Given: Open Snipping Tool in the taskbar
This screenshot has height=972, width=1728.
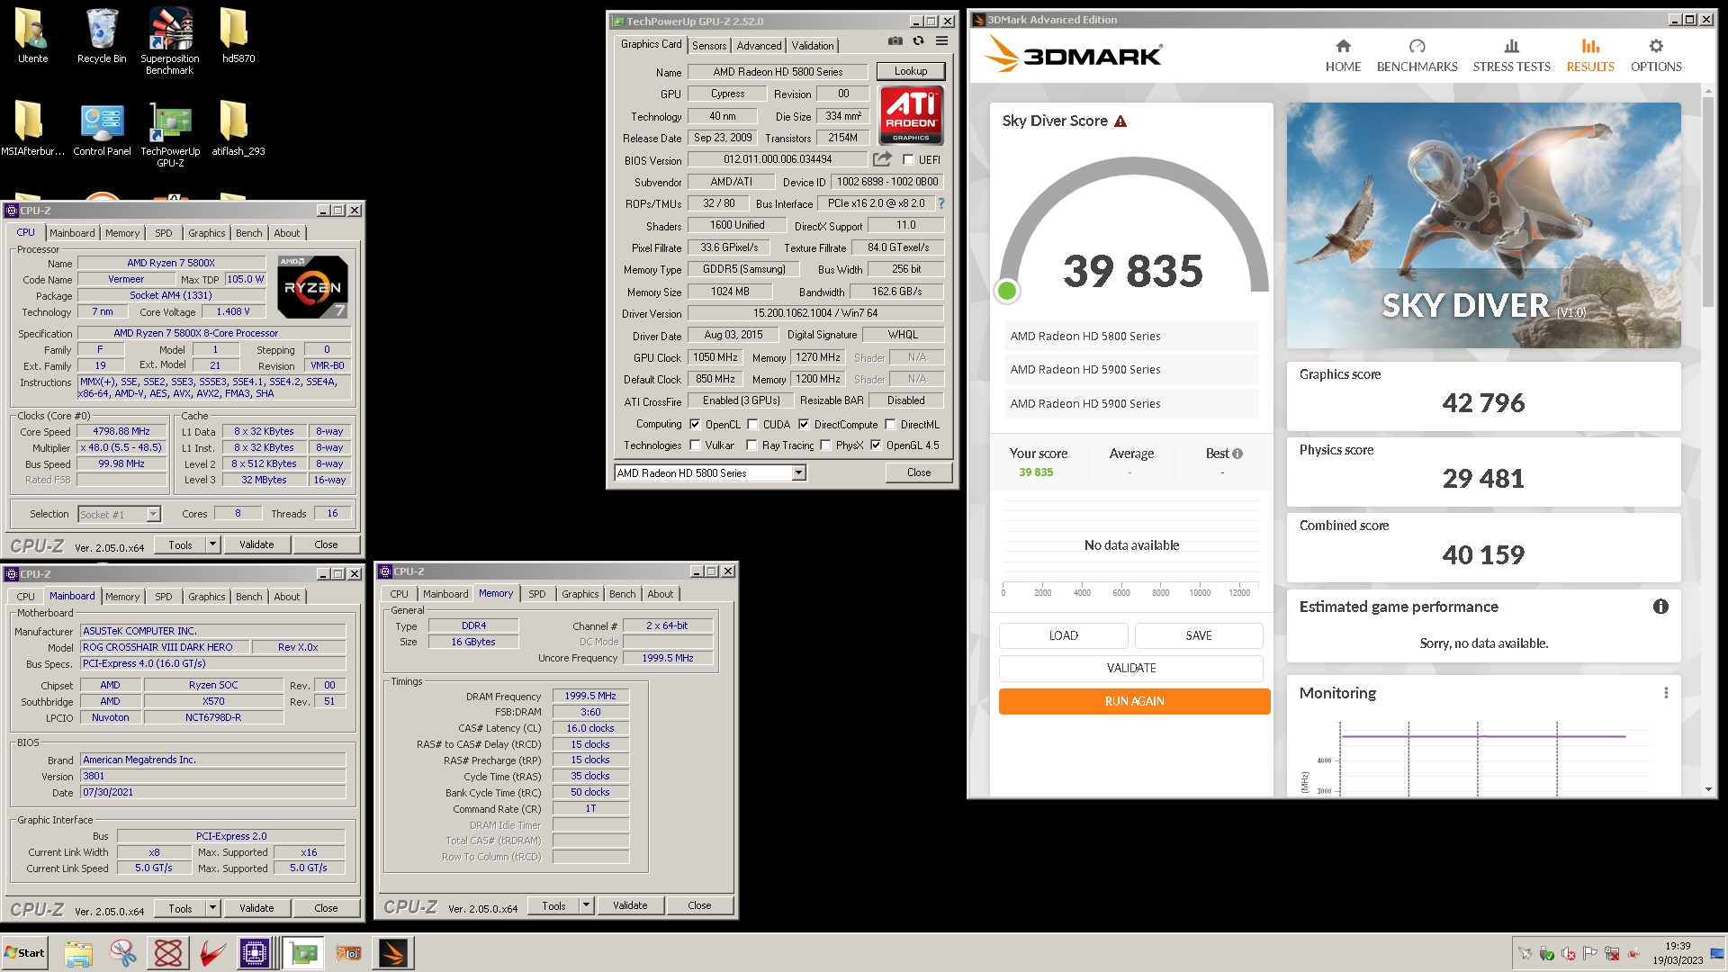Looking at the screenshot, I should click(123, 953).
